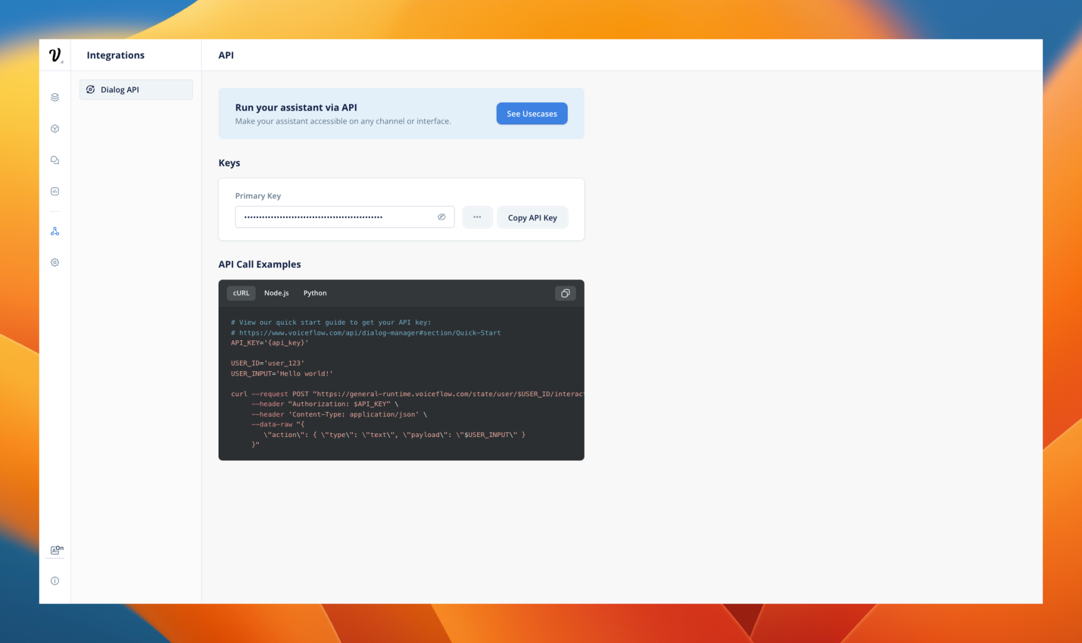Open the layers icon in sidebar

tap(55, 97)
